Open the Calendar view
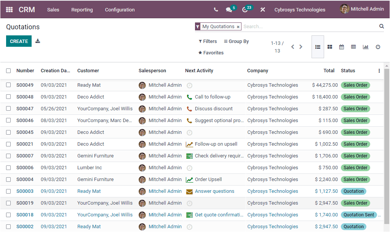The width and height of the screenshot is (390, 232). click(341, 47)
